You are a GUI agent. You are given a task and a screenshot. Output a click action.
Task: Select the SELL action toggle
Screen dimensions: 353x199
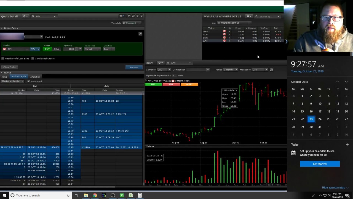[x=56, y=49]
